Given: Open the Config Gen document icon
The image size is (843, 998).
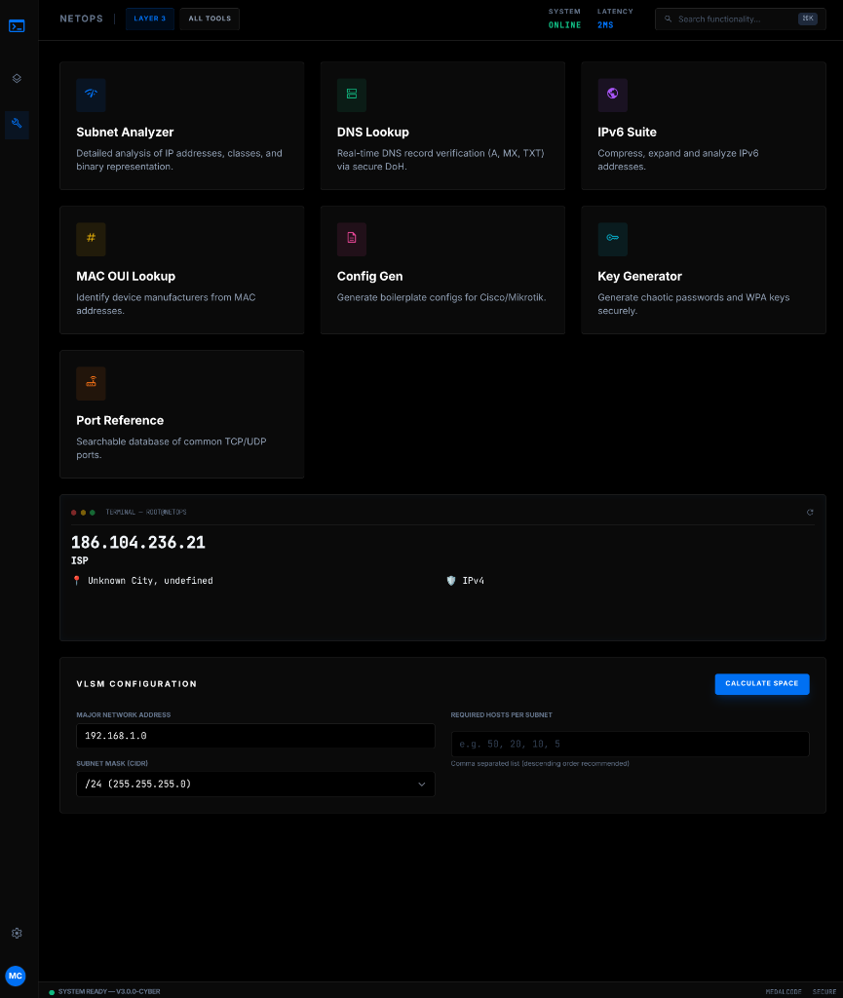Looking at the screenshot, I should [352, 239].
